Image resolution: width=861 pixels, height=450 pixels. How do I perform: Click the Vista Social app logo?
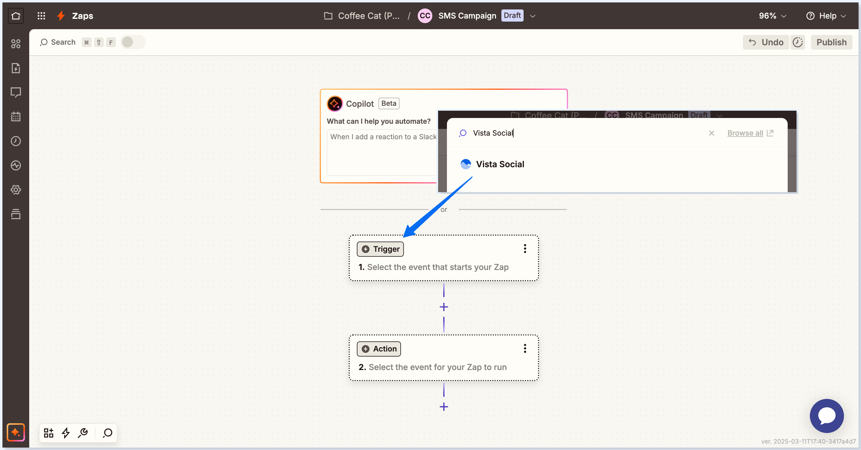click(x=465, y=164)
